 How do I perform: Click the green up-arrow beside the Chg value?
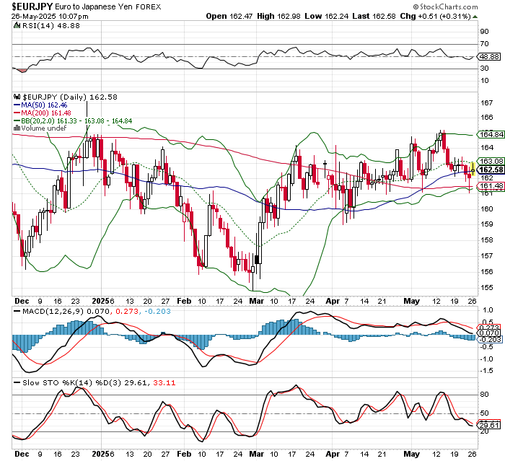pos(475,17)
